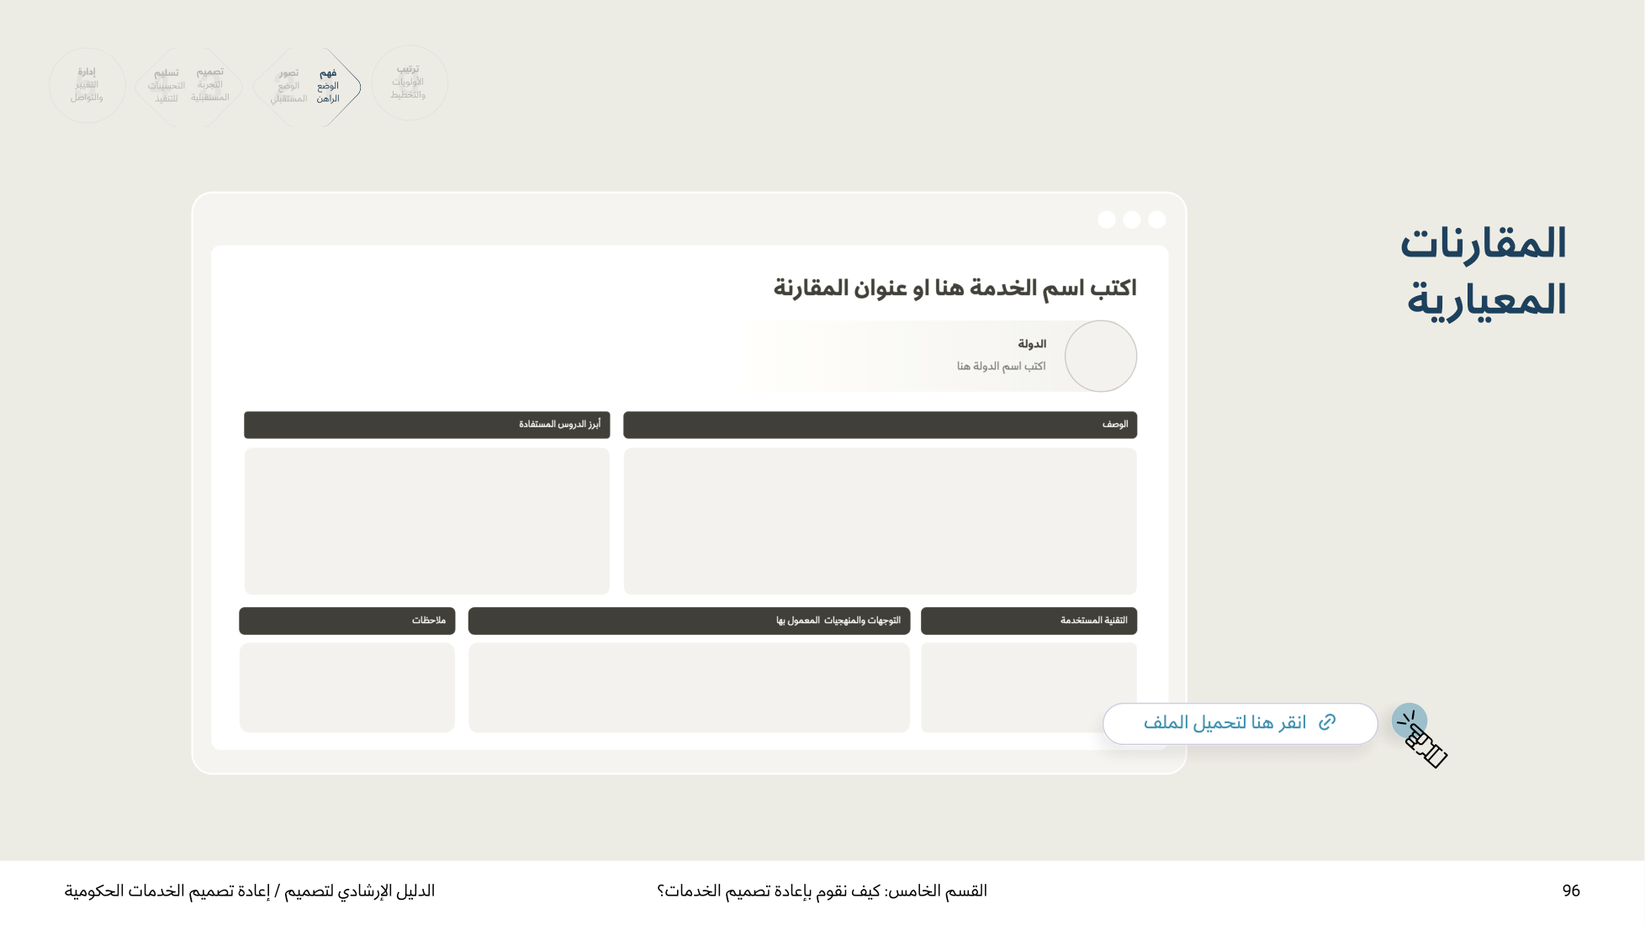Viewport: 1645px width, 925px height.
Task: Select the 'ترتيب الأولويات والتخطيط' stage circle
Action: pos(409,82)
